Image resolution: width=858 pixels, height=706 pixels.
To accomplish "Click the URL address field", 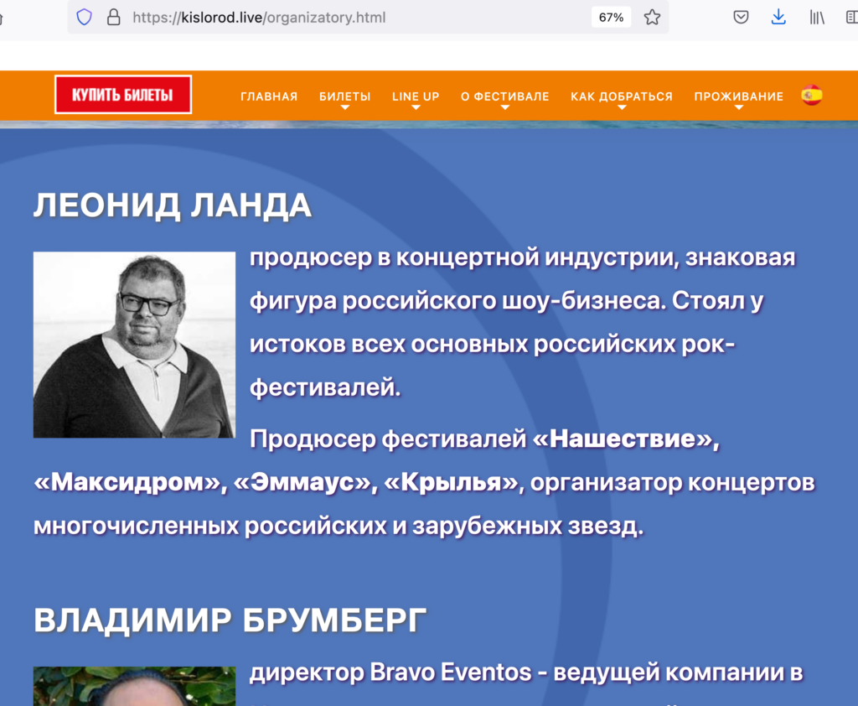I will point(352,18).
